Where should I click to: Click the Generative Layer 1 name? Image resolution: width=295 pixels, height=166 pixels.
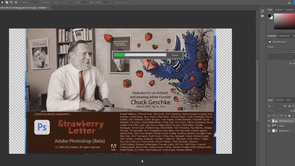pos(286,121)
